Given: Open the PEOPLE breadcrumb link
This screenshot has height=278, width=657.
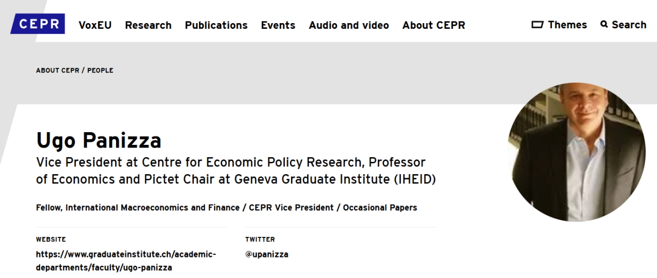Looking at the screenshot, I should pos(100,70).
